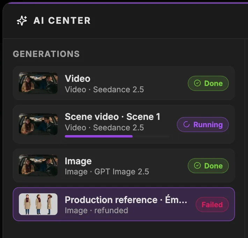Click the AI CENTER header title
The height and width of the screenshot is (238, 248).
pos(62,21)
